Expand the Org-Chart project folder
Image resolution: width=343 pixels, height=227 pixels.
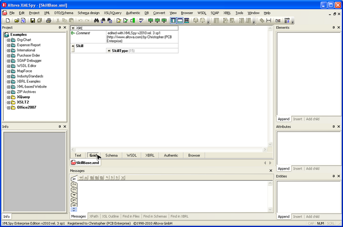tap(9, 40)
